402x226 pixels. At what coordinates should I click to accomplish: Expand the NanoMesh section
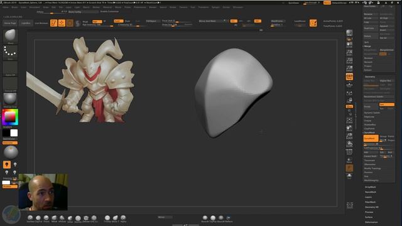pyautogui.click(x=371, y=192)
